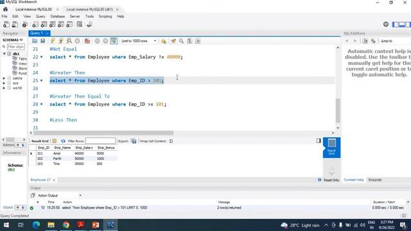Viewport: 411px width, 231px height.
Task: Rollback transaction icon in query toolbar
Action: click(105, 41)
